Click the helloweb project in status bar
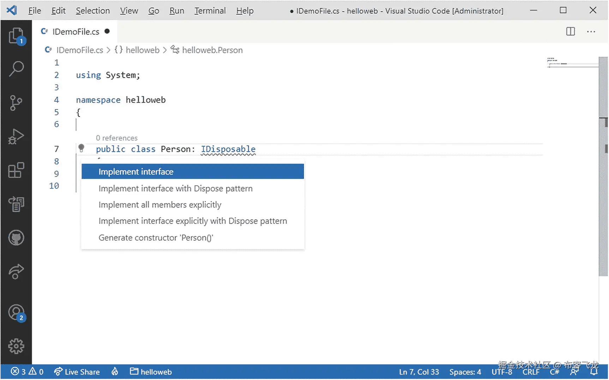609x380 pixels. [x=151, y=372]
